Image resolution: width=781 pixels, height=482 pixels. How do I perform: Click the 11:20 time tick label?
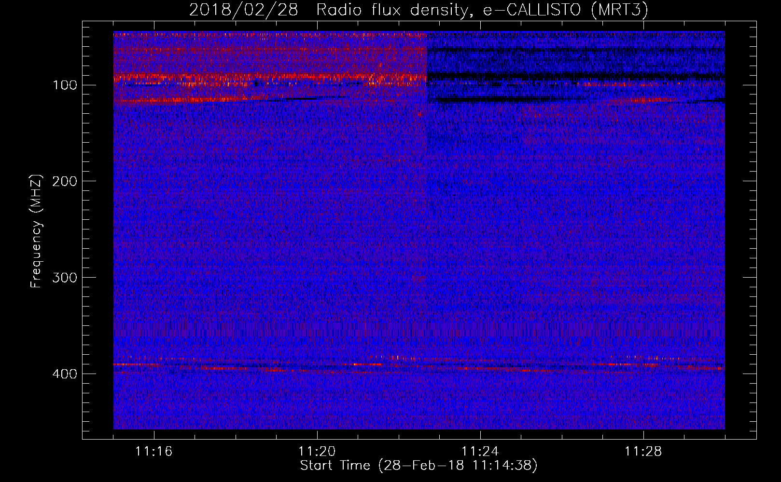pos(317,452)
